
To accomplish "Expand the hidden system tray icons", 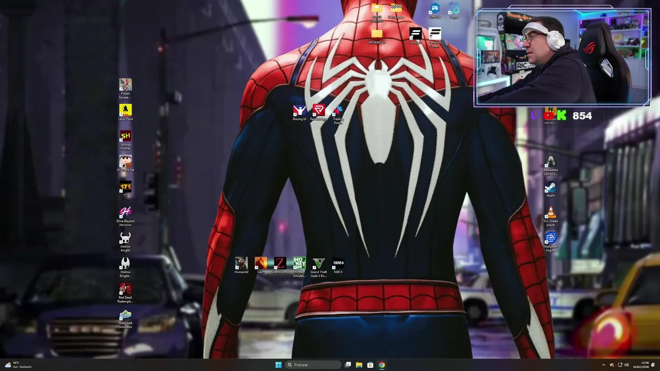I will (x=604, y=365).
